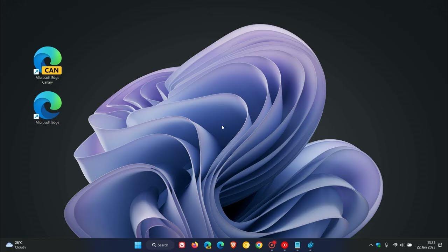Open Edge Canary from the taskbar
448x252 pixels.
(208, 245)
